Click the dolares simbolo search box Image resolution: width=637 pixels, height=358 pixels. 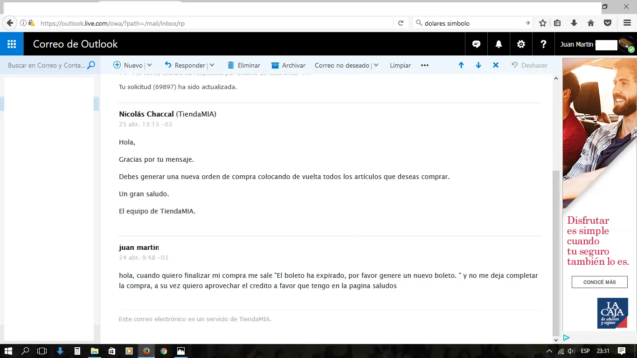coord(472,23)
